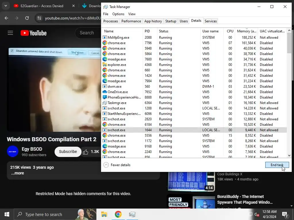The height and width of the screenshot is (220, 294).
Task: Click End task button
Action: coord(277,165)
